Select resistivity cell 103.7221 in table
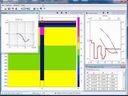Viewport: 128px width, 96px height. pyautogui.click(x=94, y=76)
